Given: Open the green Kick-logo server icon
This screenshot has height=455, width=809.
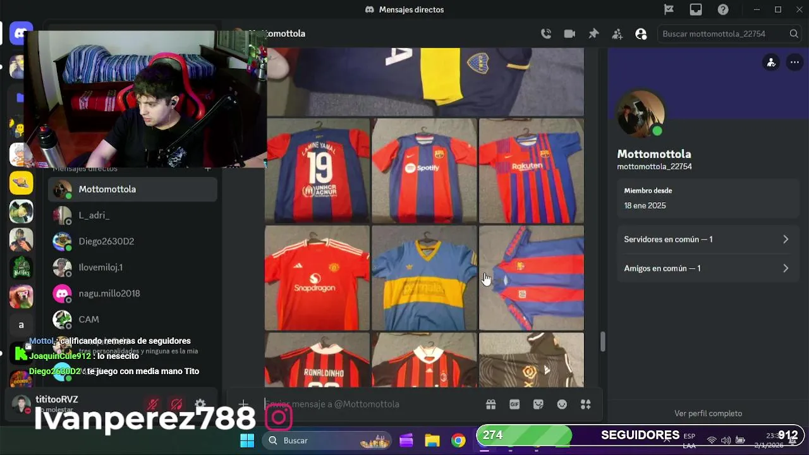Looking at the screenshot, I should point(21,353).
